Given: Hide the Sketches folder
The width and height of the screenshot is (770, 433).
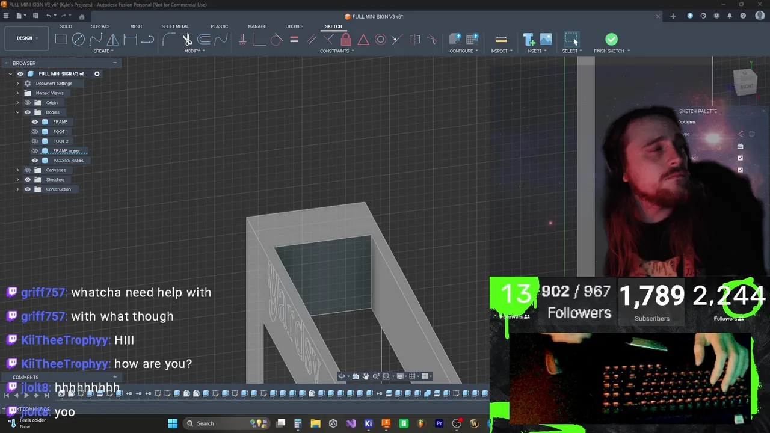Looking at the screenshot, I should tap(28, 180).
